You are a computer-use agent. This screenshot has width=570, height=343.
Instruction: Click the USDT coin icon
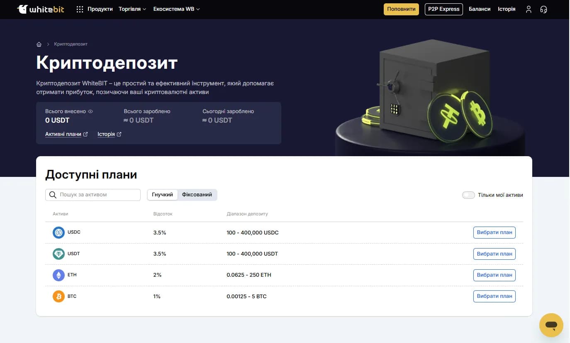pos(59,254)
